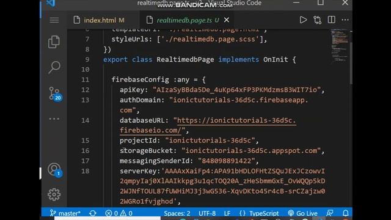This screenshot has width=391, height=220.
Task: Split the editor to the right
Action: [331, 20]
